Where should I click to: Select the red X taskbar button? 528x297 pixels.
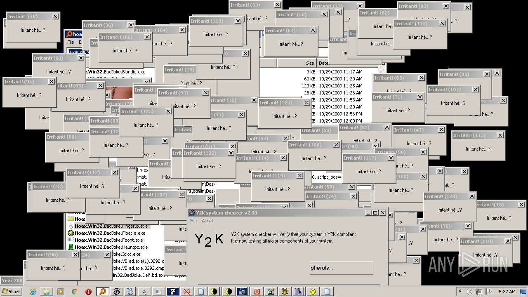point(186,291)
